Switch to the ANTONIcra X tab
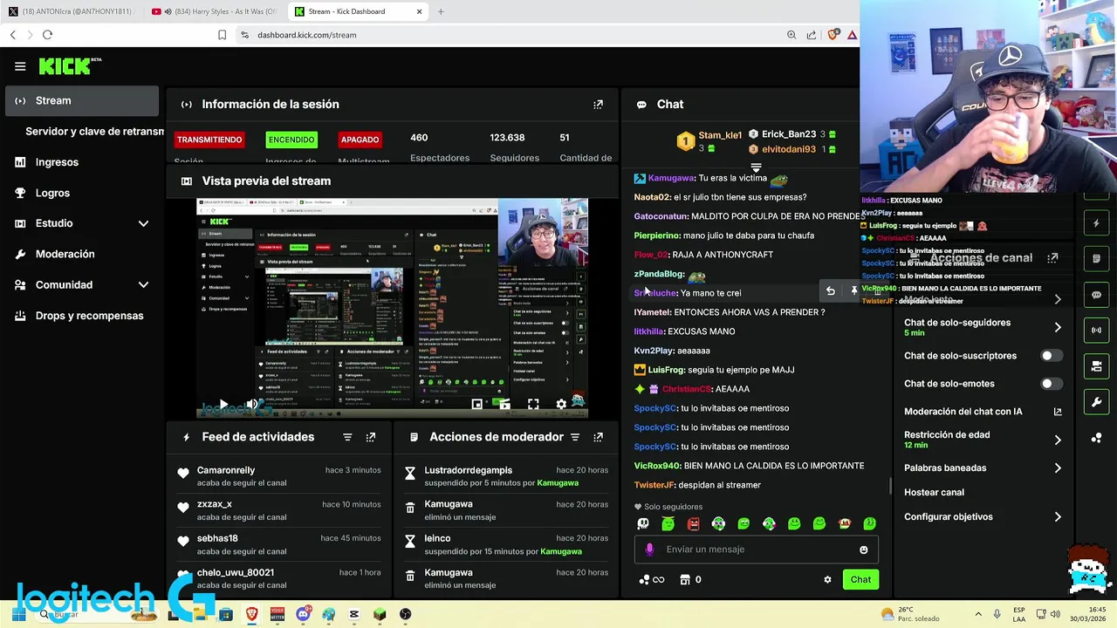 point(72,11)
